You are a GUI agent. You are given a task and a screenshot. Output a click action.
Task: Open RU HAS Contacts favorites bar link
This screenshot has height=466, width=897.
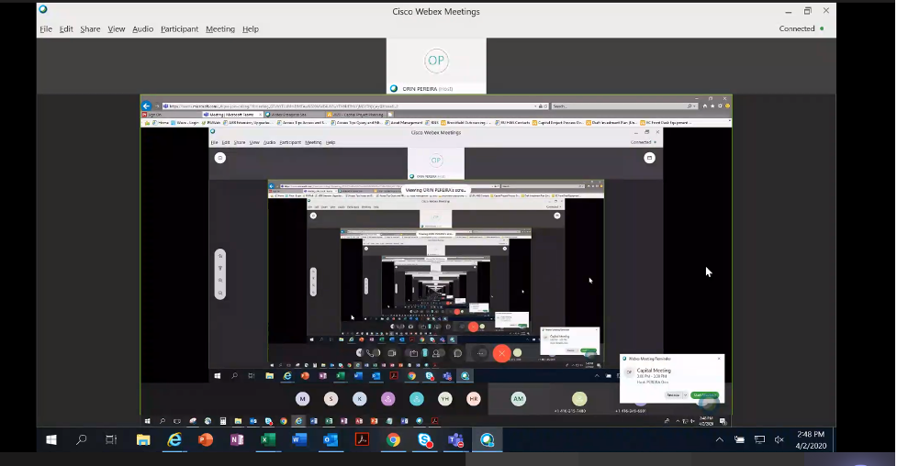(x=512, y=122)
